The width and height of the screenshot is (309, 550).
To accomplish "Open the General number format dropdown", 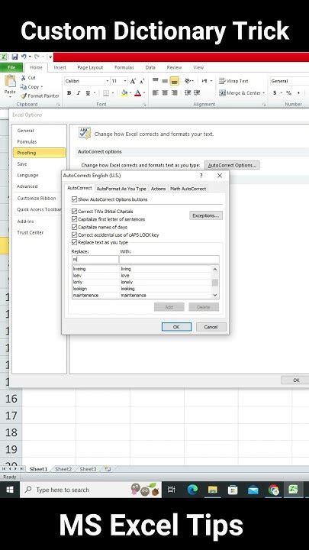I will [x=289, y=81].
